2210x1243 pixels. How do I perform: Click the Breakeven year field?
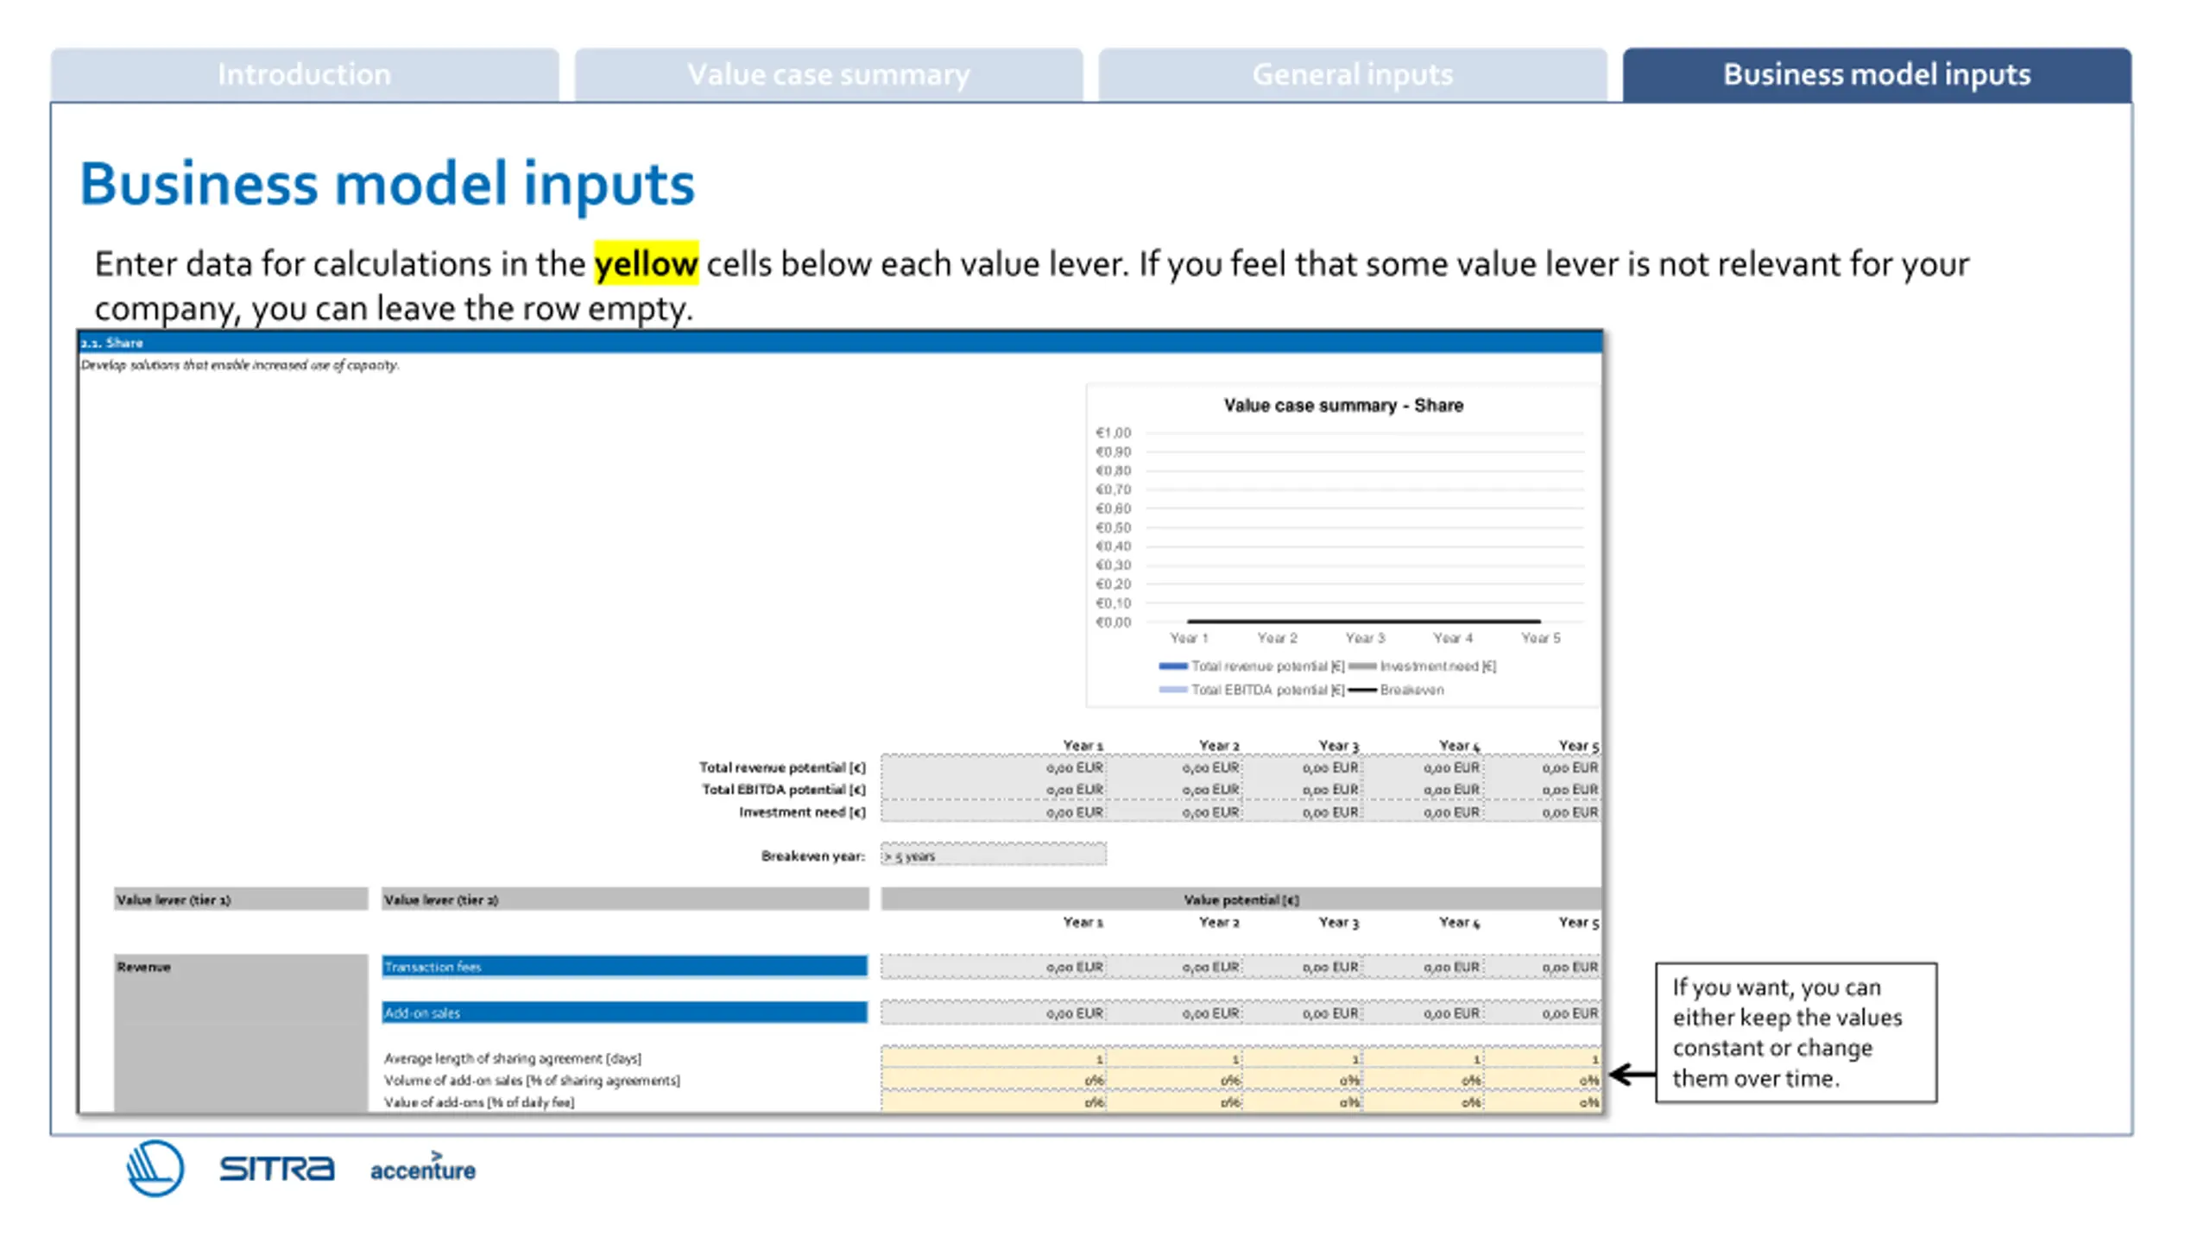tap(994, 855)
